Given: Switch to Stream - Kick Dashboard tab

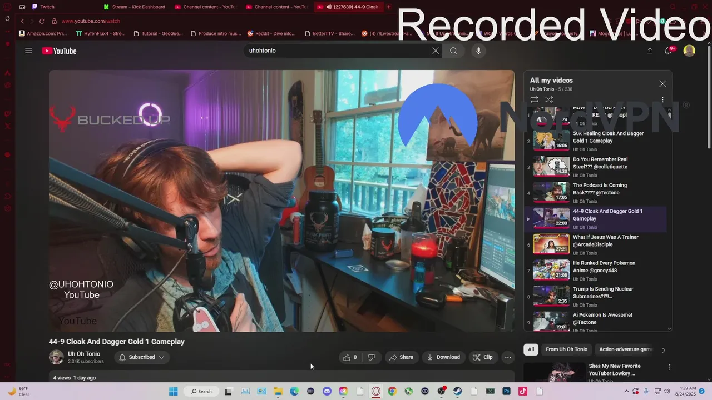Looking at the screenshot, I should (x=139, y=7).
